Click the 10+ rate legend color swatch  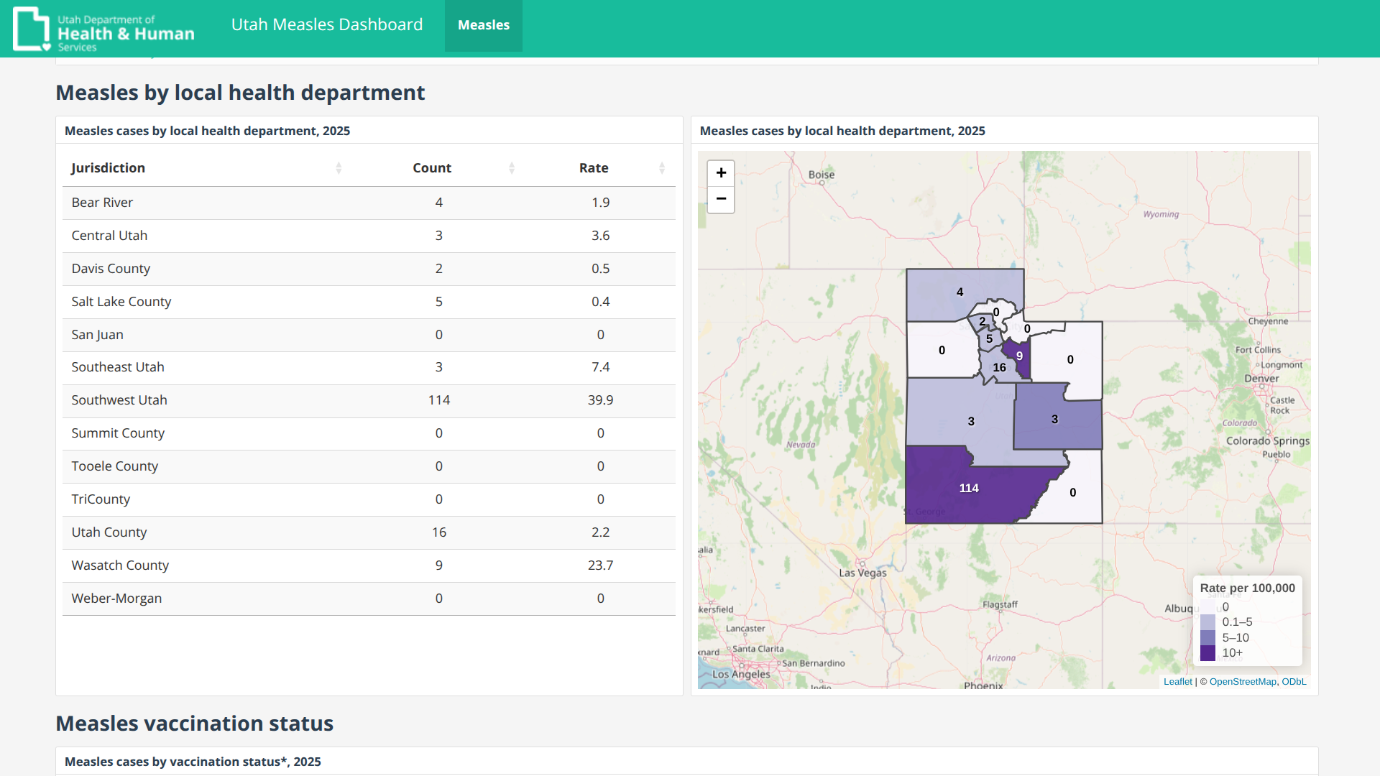[1207, 653]
